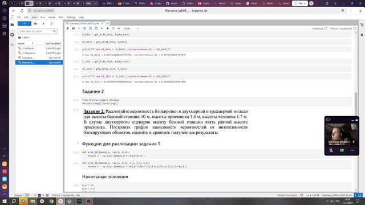Run the selected cell

102,28
